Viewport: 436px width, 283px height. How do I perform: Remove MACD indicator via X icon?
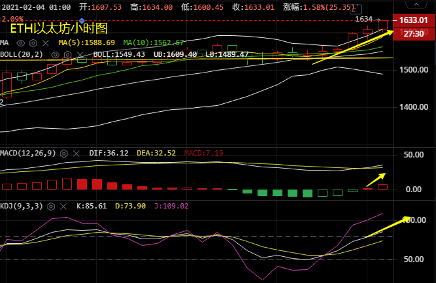coord(76,152)
